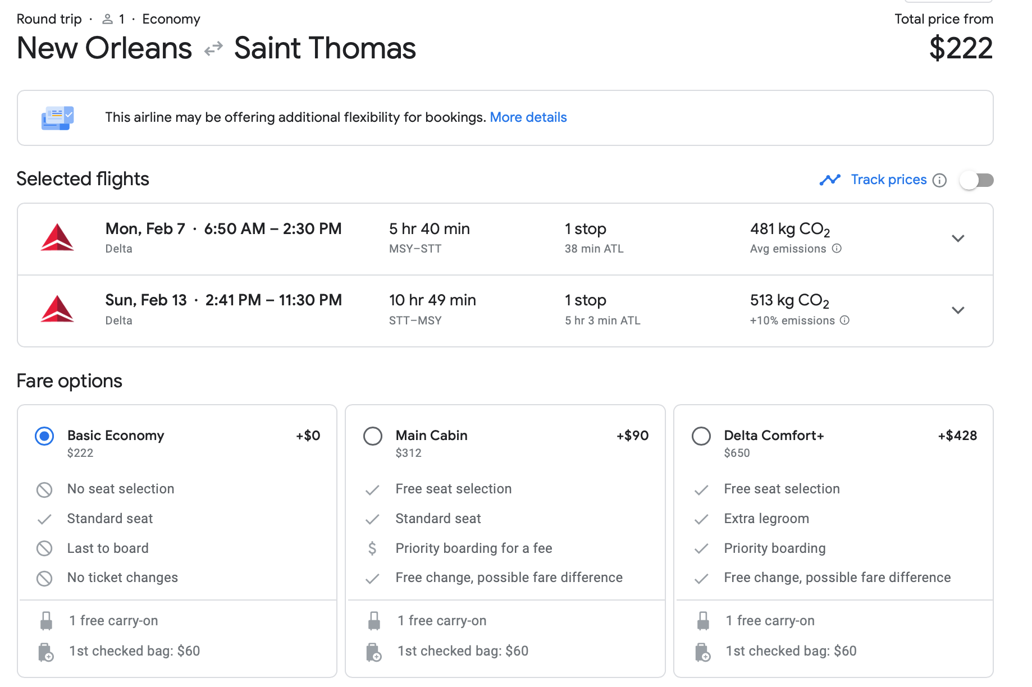Click the 'Economy' class label

(x=171, y=19)
